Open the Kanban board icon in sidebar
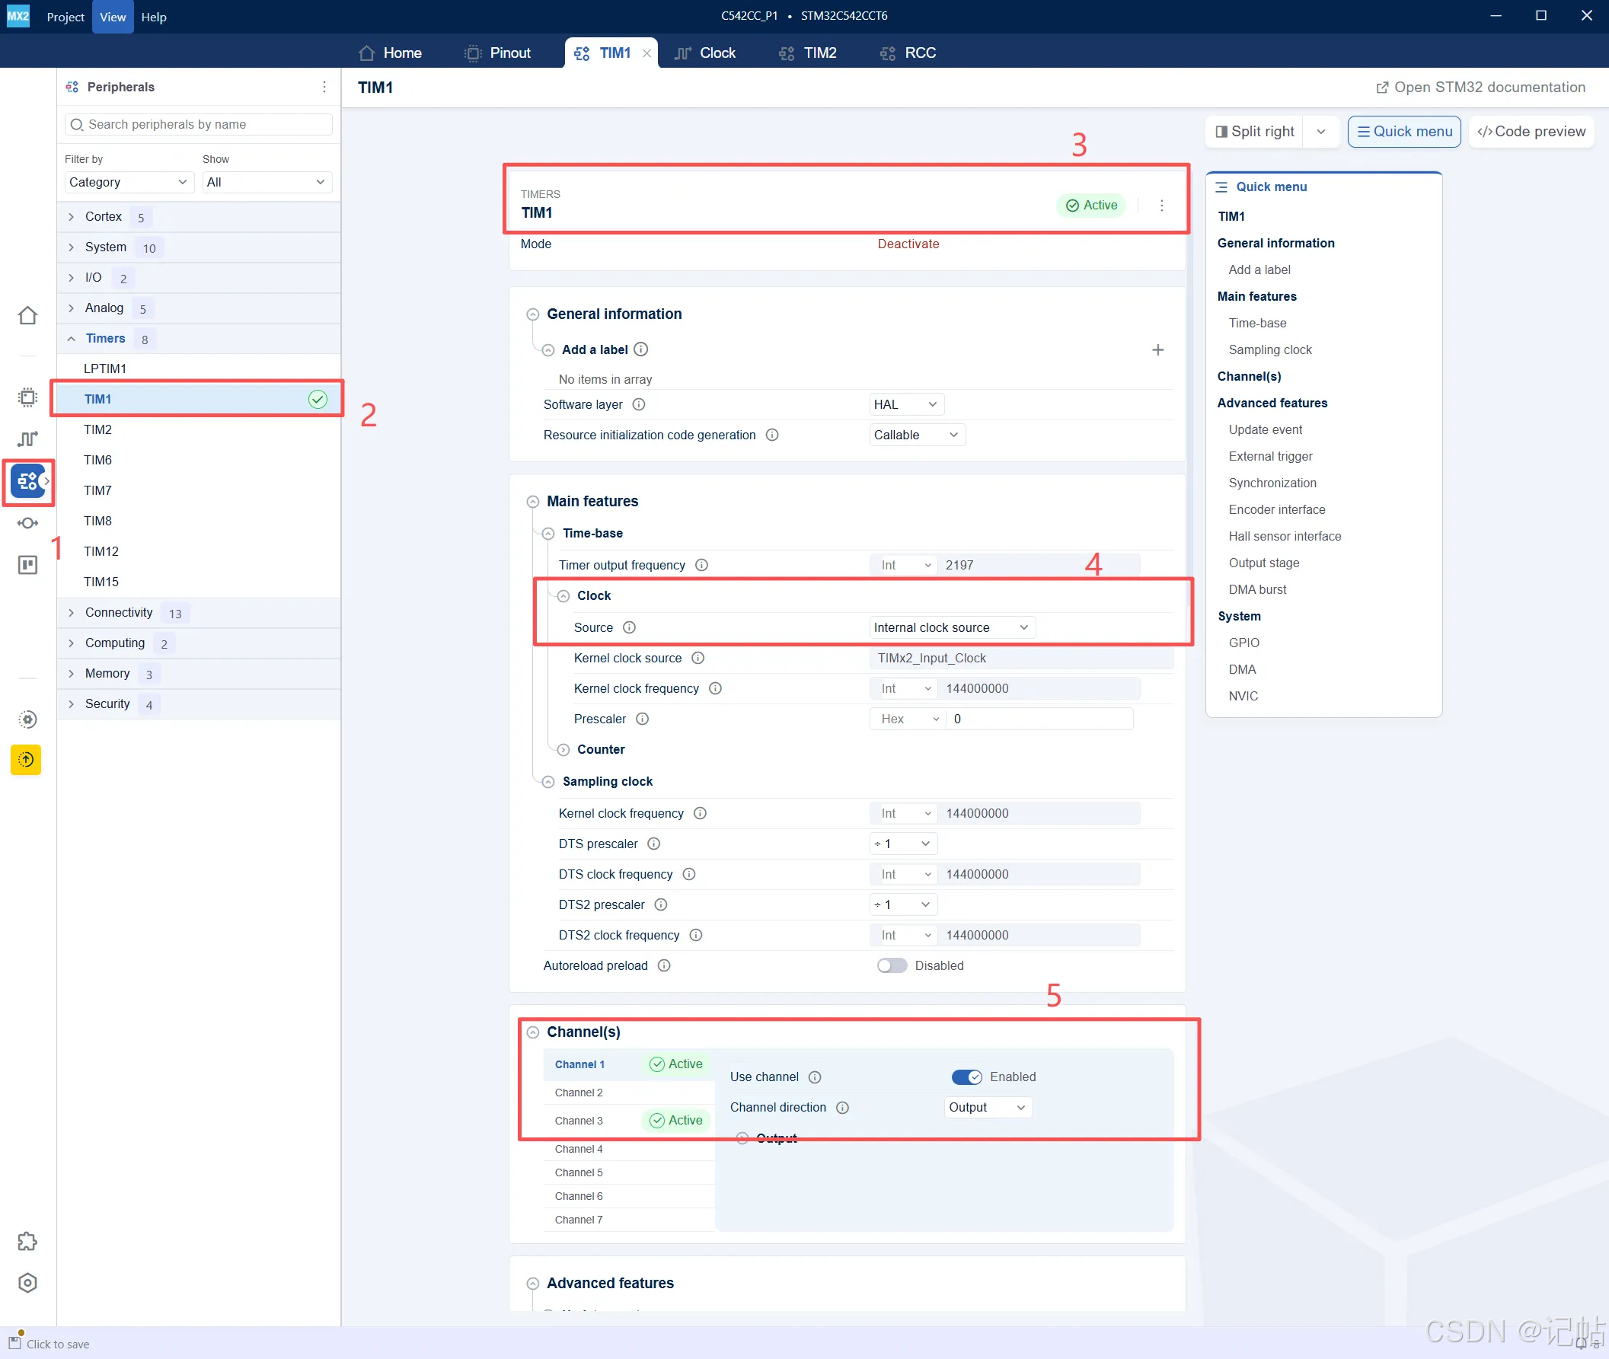 point(27,566)
